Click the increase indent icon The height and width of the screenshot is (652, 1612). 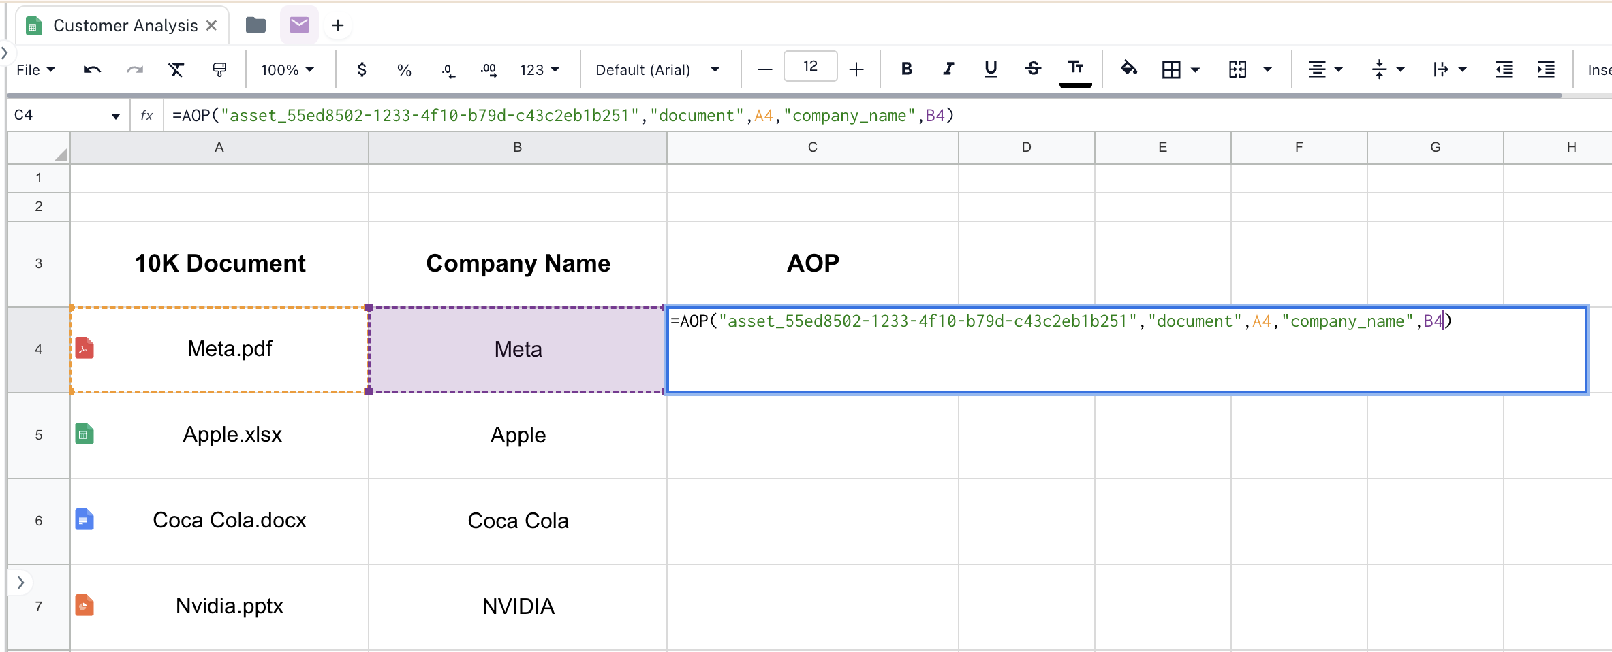1546,69
